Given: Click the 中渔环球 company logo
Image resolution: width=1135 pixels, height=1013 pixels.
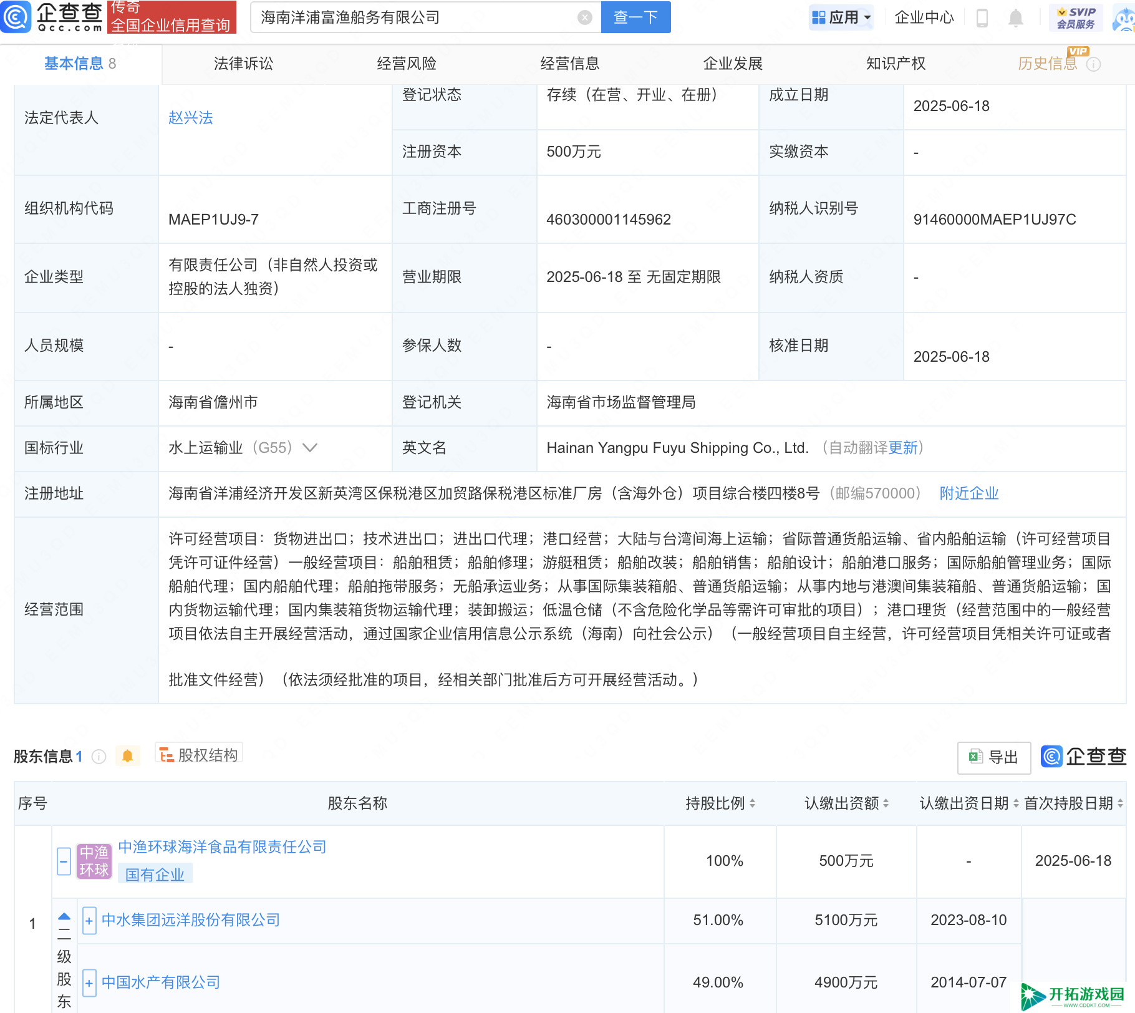Looking at the screenshot, I should [x=94, y=861].
